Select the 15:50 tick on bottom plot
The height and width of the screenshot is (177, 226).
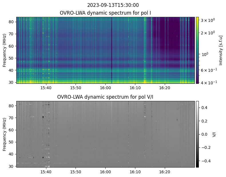[x=76, y=172]
